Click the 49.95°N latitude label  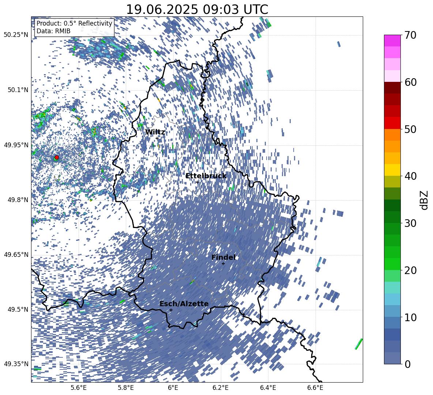[x=16, y=145]
